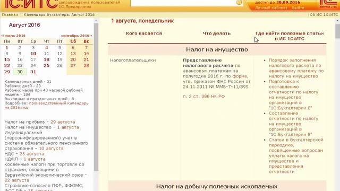340x191 pixels.
Task: Go to previous month июль 2016
Action: (13, 36)
